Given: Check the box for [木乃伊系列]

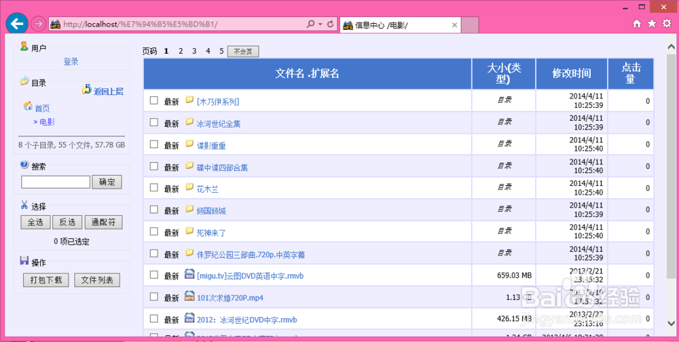Looking at the screenshot, I should pyautogui.click(x=153, y=100).
